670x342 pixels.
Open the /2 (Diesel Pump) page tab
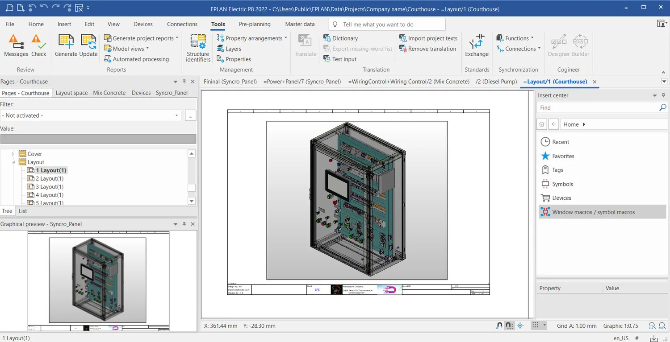point(496,82)
